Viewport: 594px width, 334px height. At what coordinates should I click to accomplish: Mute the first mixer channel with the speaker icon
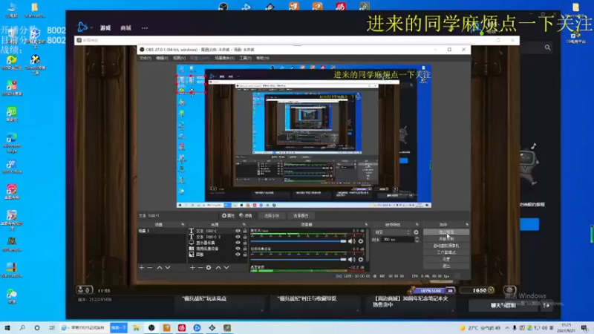(x=352, y=241)
